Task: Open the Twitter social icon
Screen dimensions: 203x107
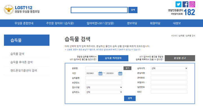Action: tap(178, 4)
